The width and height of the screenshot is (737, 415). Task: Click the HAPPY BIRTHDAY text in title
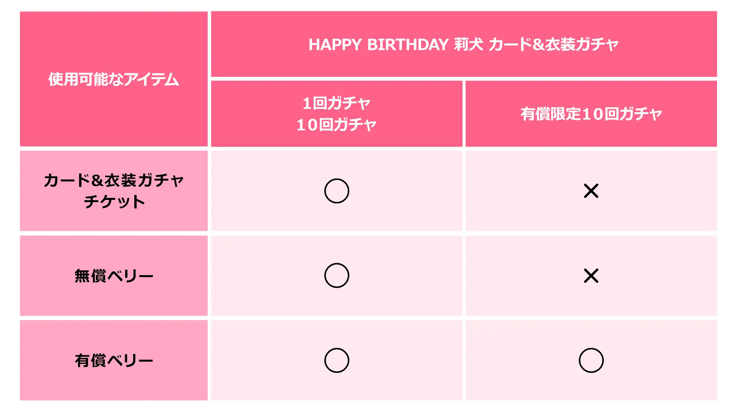click(x=378, y=45)
